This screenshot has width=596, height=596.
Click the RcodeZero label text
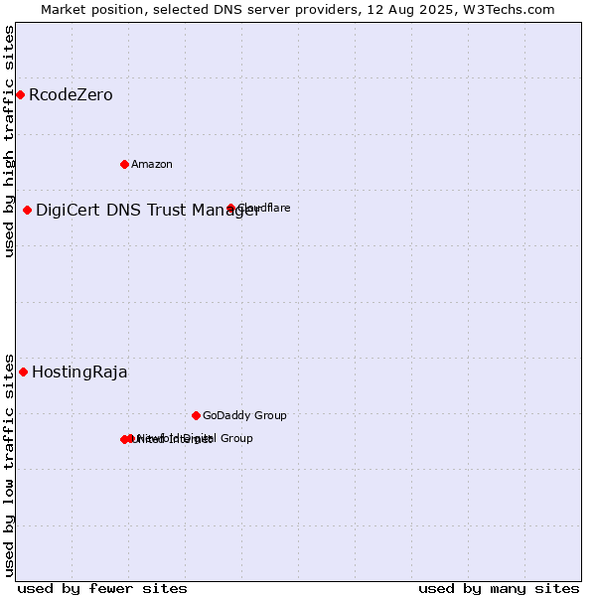(71, 95)
